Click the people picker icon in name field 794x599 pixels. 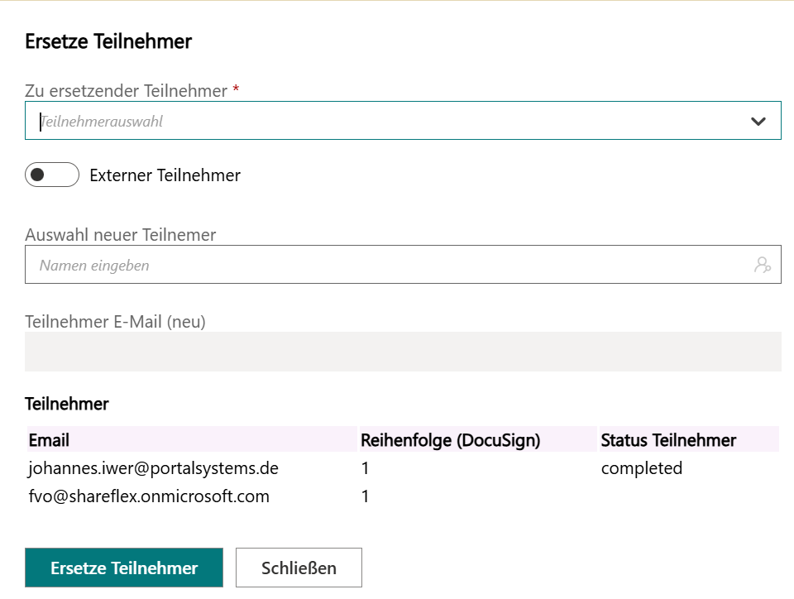click(762, 265)
